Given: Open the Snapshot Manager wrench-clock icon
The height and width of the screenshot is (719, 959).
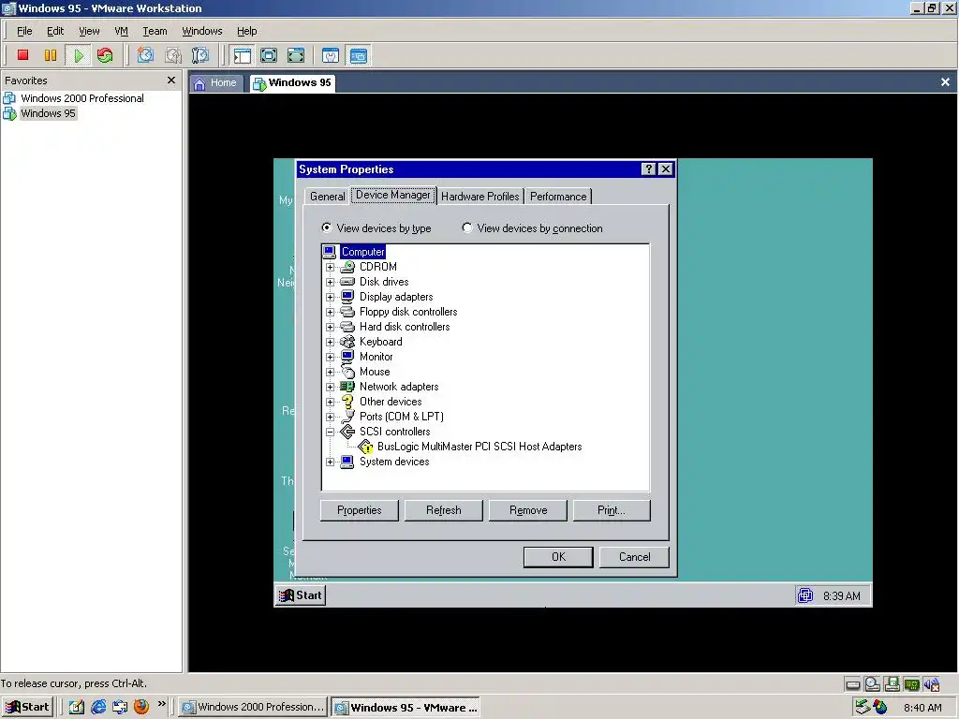Looking at the screenshot, I should 200,55.
